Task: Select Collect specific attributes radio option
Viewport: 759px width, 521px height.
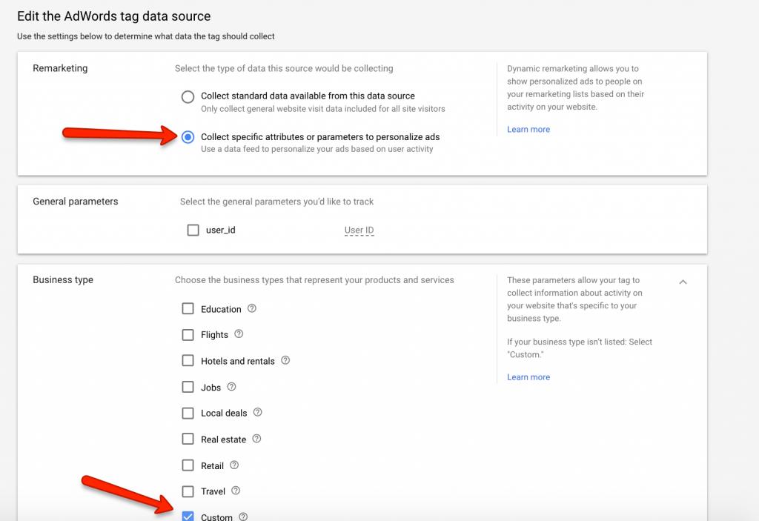Action: [x=188, y=137]
